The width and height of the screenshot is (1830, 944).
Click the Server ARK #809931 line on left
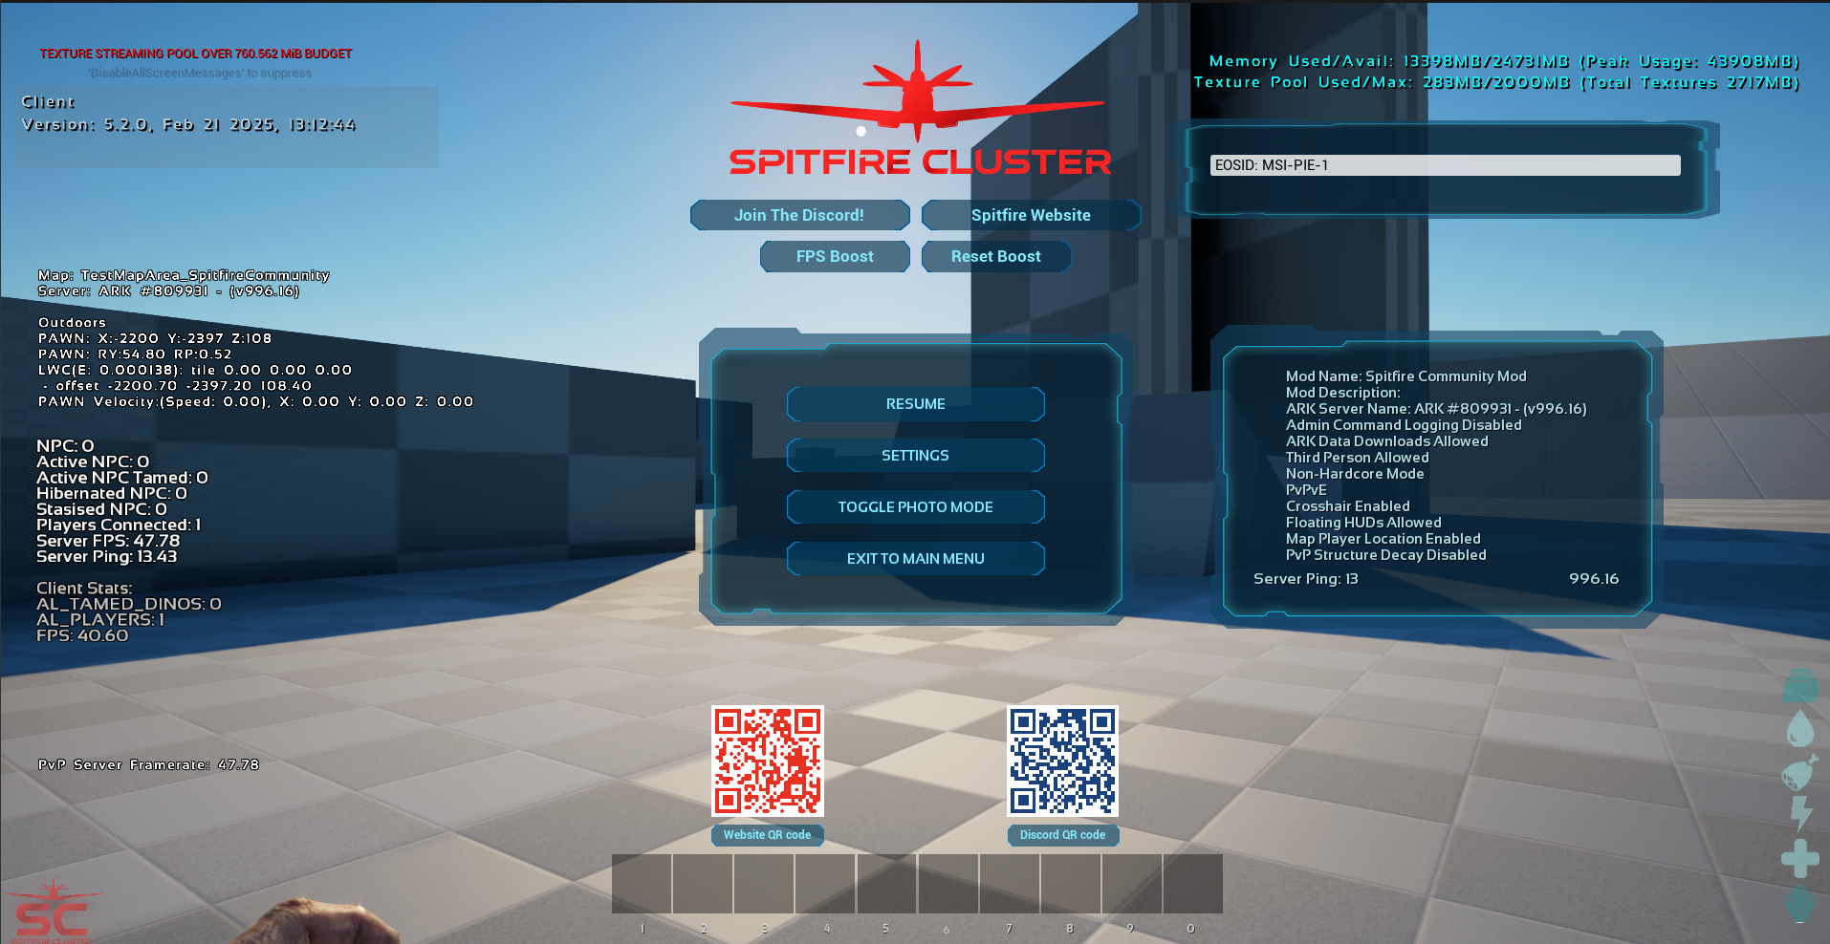[x=168, y=291]
